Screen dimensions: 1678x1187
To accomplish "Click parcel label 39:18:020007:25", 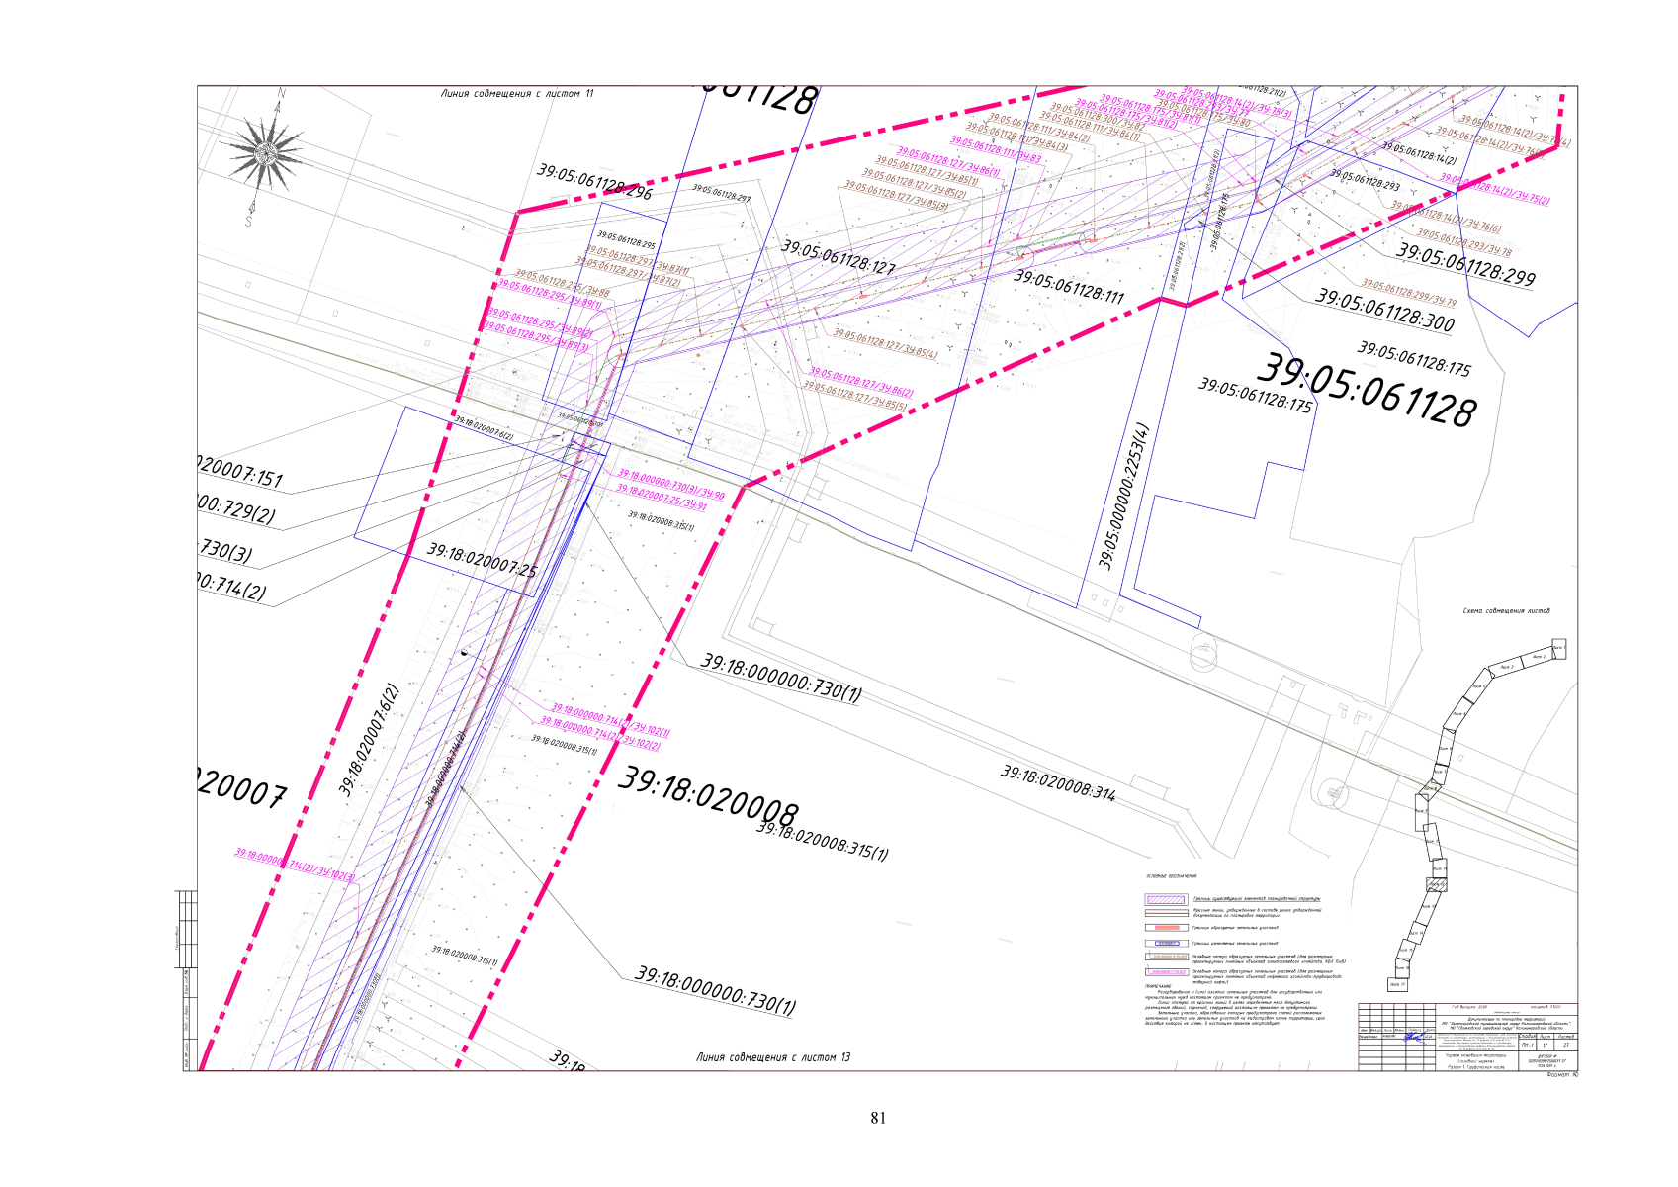I will (x=482, y=560).
